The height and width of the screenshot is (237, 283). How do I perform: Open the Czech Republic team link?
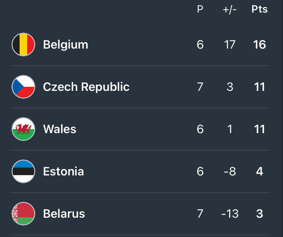click(86, 87)
